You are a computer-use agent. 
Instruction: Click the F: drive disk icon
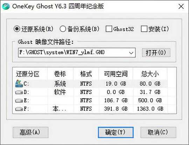coord(19,109)
